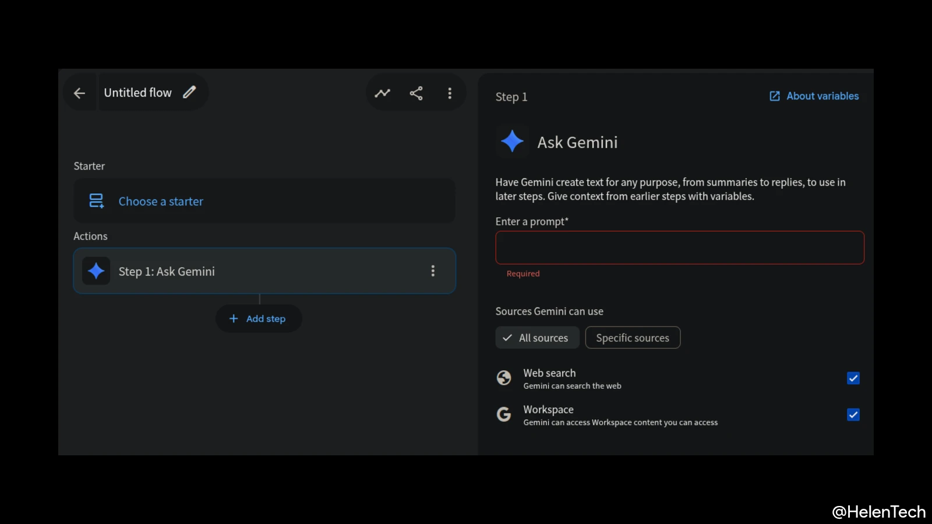The image size is (932, 524).
Task: Click the starter icon beside Choose a starter
Action: [x=96, y=201]
